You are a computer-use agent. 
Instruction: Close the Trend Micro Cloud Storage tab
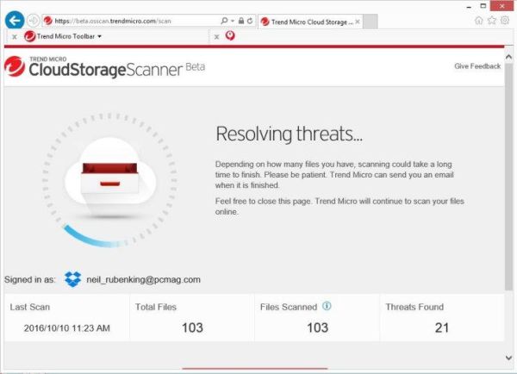coord(358,22)
